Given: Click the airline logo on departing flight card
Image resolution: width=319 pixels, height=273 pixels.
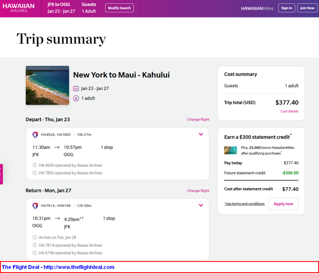Looking at the screenshot, I should pyautogui.click(x=35, y=134).
